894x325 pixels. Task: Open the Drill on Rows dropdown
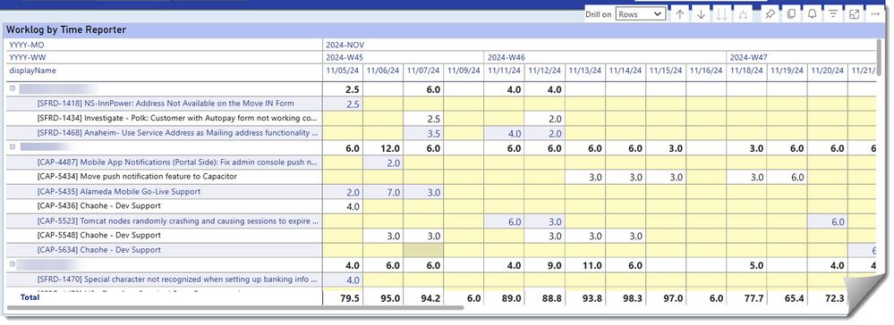coord(640,14)
